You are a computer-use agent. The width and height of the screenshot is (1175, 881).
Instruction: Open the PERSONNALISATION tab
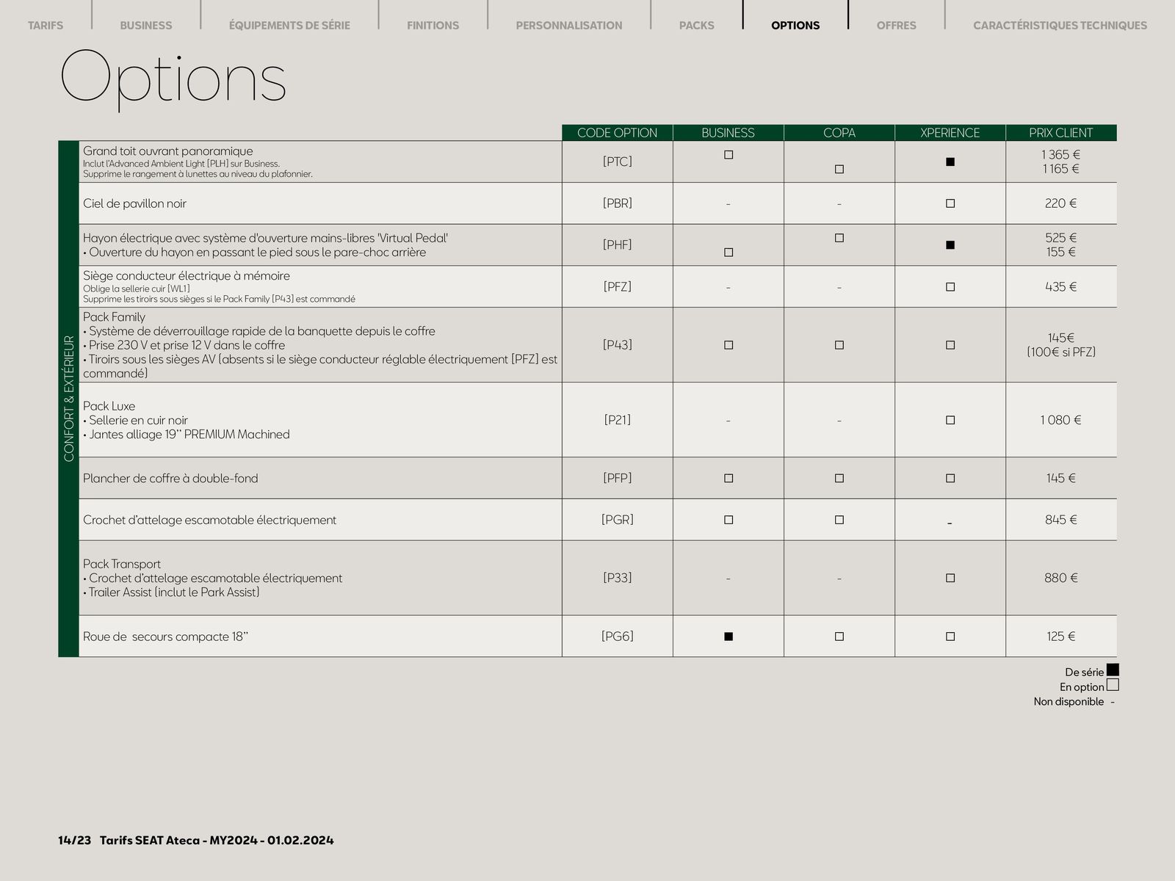[569, 25]
